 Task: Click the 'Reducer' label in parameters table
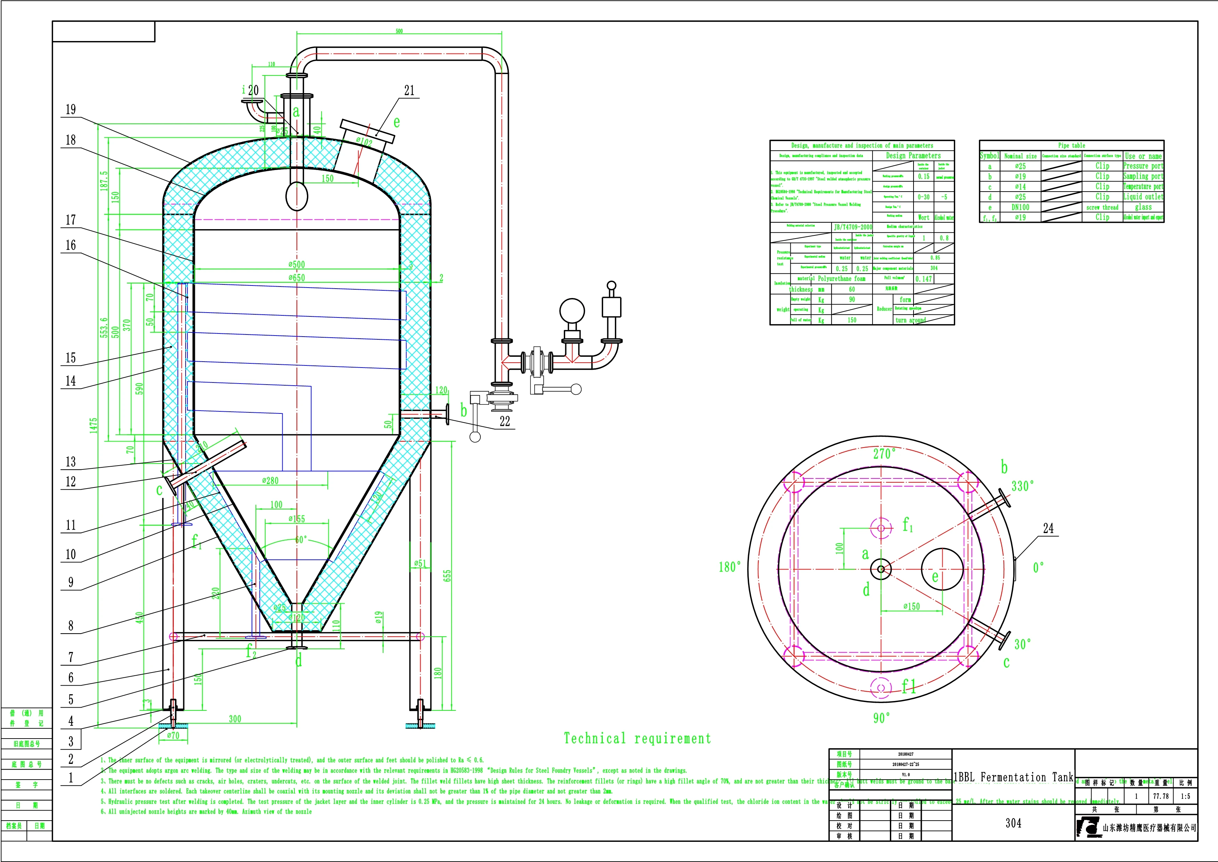884,309
